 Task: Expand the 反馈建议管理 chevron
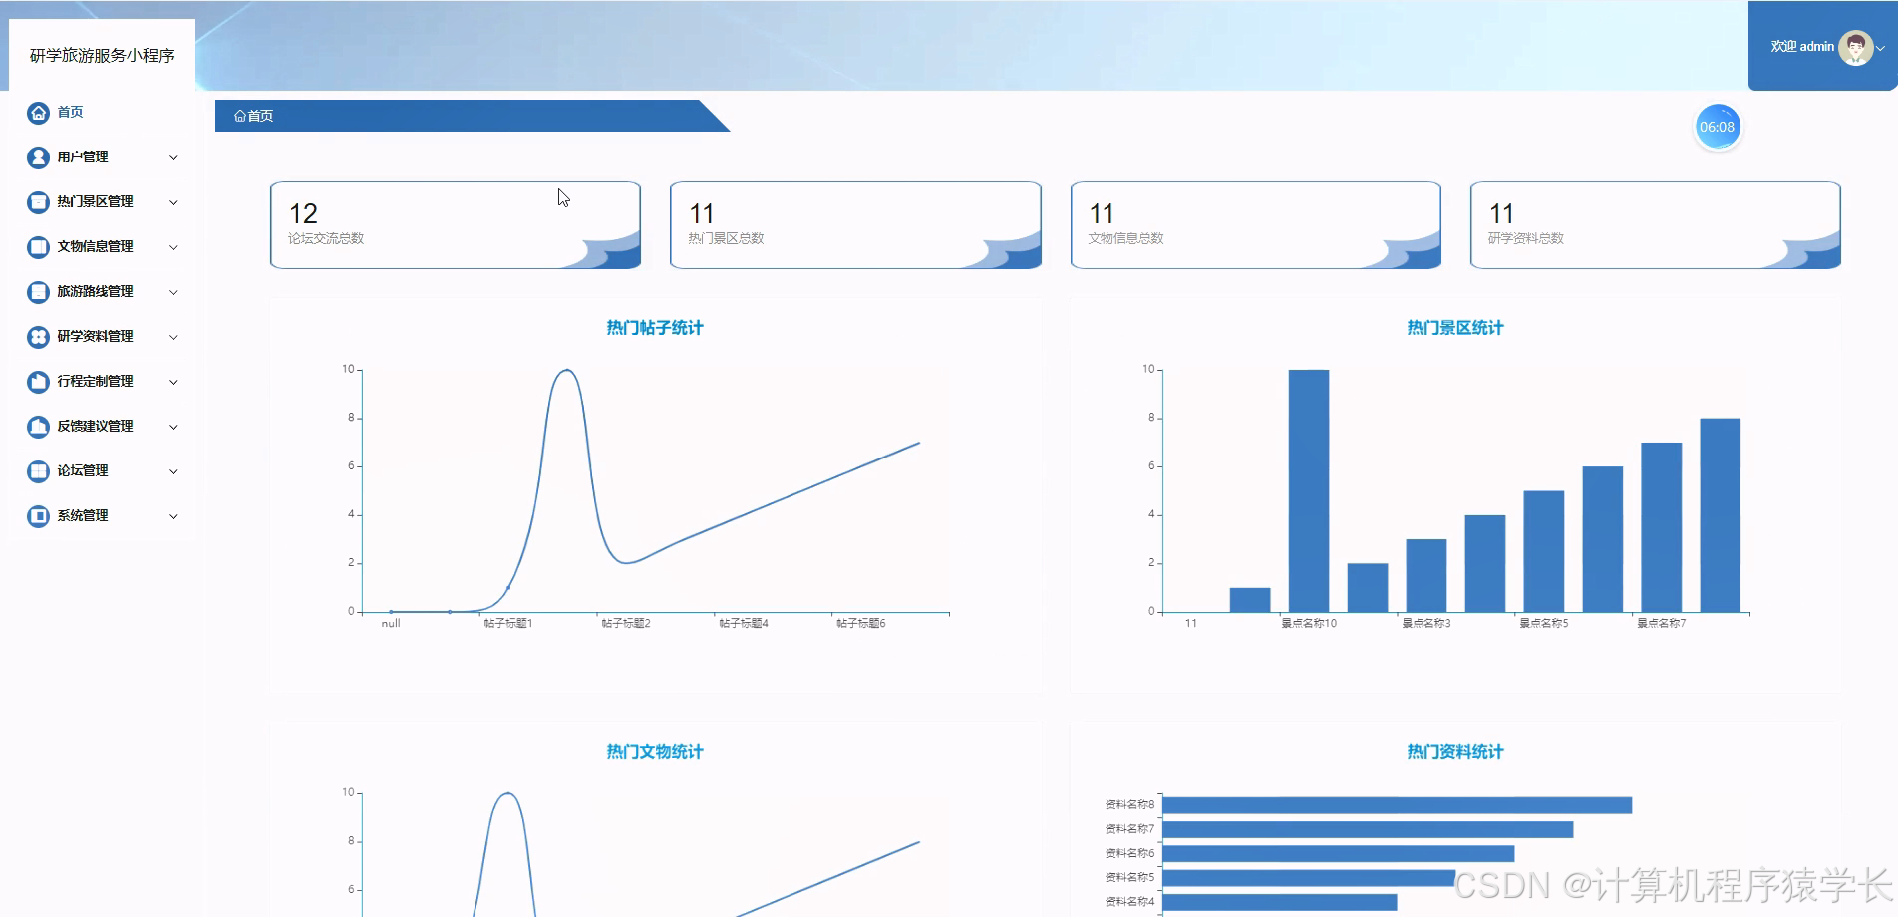click(173, 427)
